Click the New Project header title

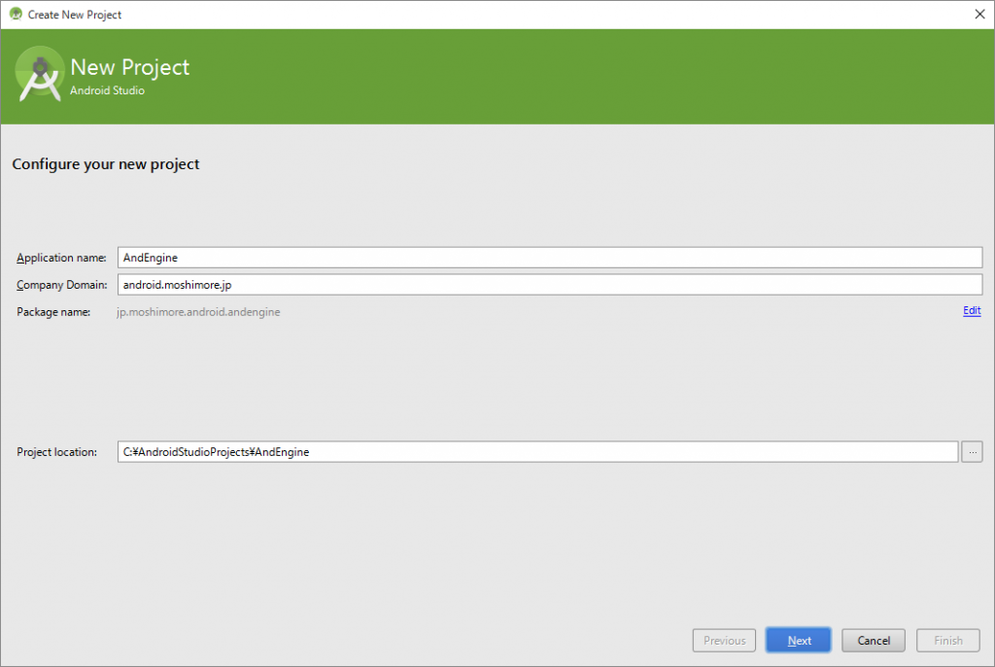(130, 67)
